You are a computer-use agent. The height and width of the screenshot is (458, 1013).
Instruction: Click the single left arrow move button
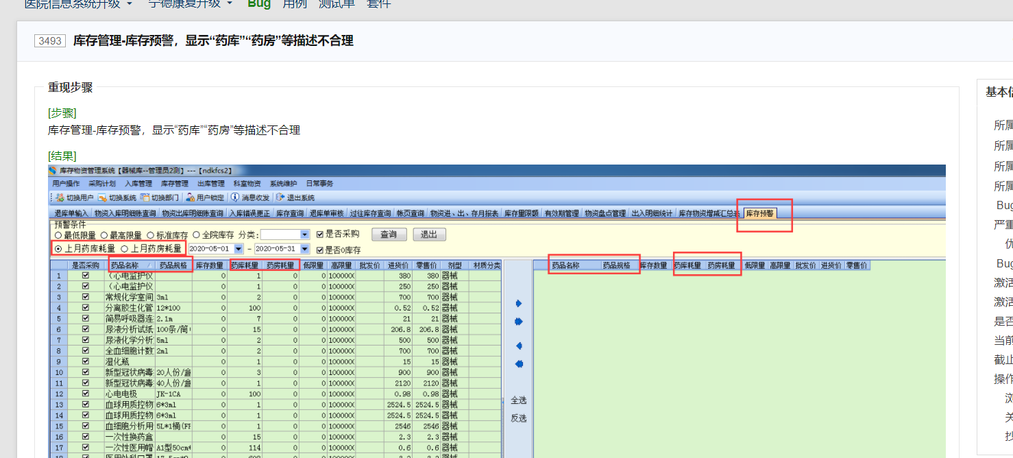point(519,346)
